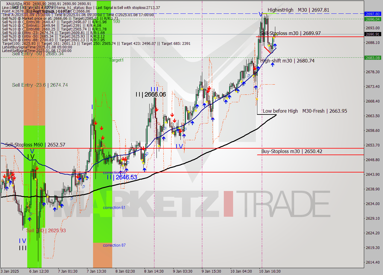
Task: Click the Sell %10 @ Entry -23: 2674.74 line
Action: point(53,33)
